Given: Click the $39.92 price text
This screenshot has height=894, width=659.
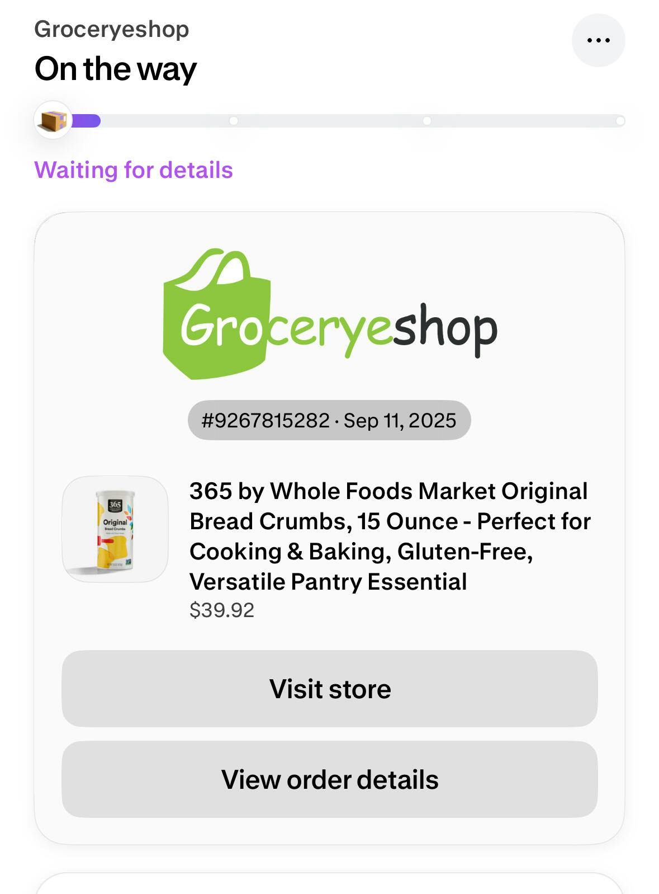Looking at the screenshot, I should (222, 610).
